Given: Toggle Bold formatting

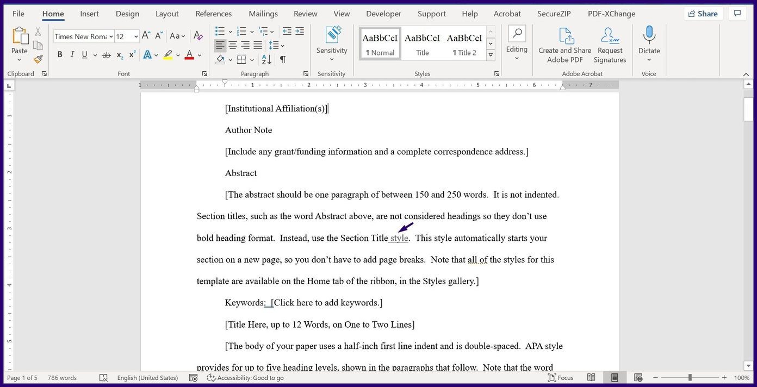Looking at the screenshot, I should tap(60, 54).
